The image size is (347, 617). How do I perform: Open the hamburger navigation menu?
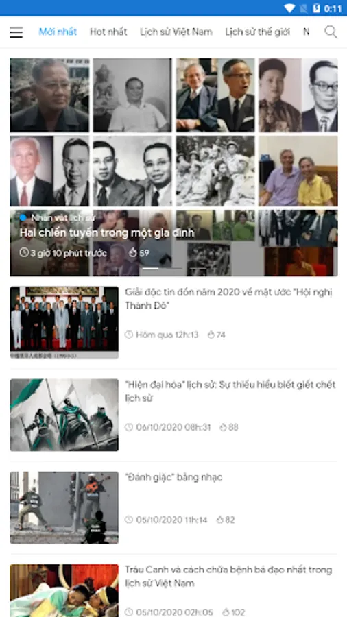coord(16,32)
